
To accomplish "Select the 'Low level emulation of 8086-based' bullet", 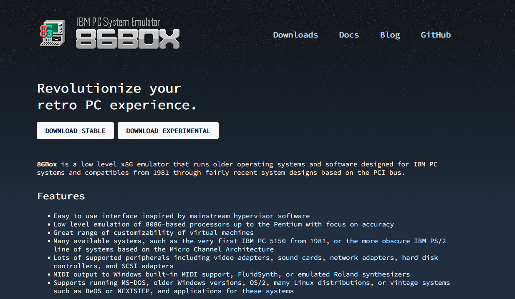I will pos(224,224).
